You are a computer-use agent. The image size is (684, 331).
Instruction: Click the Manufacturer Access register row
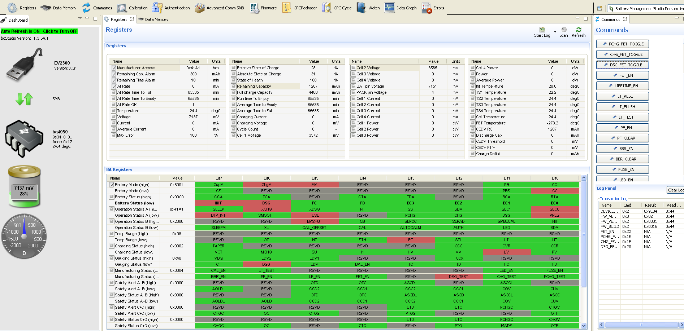167,68
